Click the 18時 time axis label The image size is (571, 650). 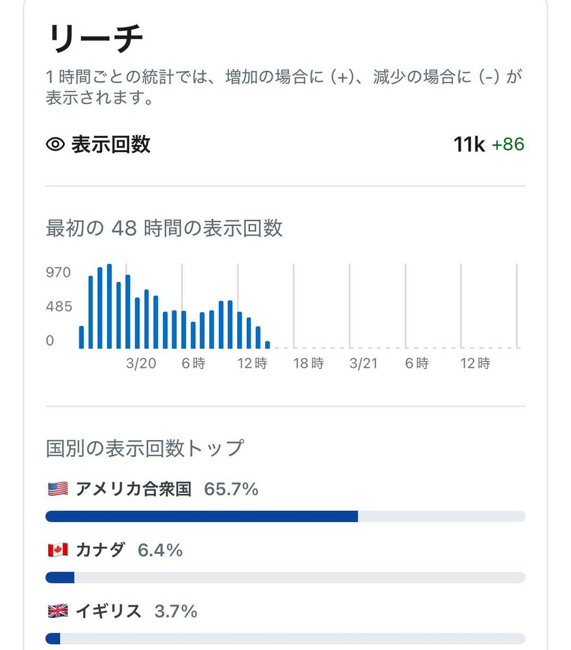(x=309, y=364)
